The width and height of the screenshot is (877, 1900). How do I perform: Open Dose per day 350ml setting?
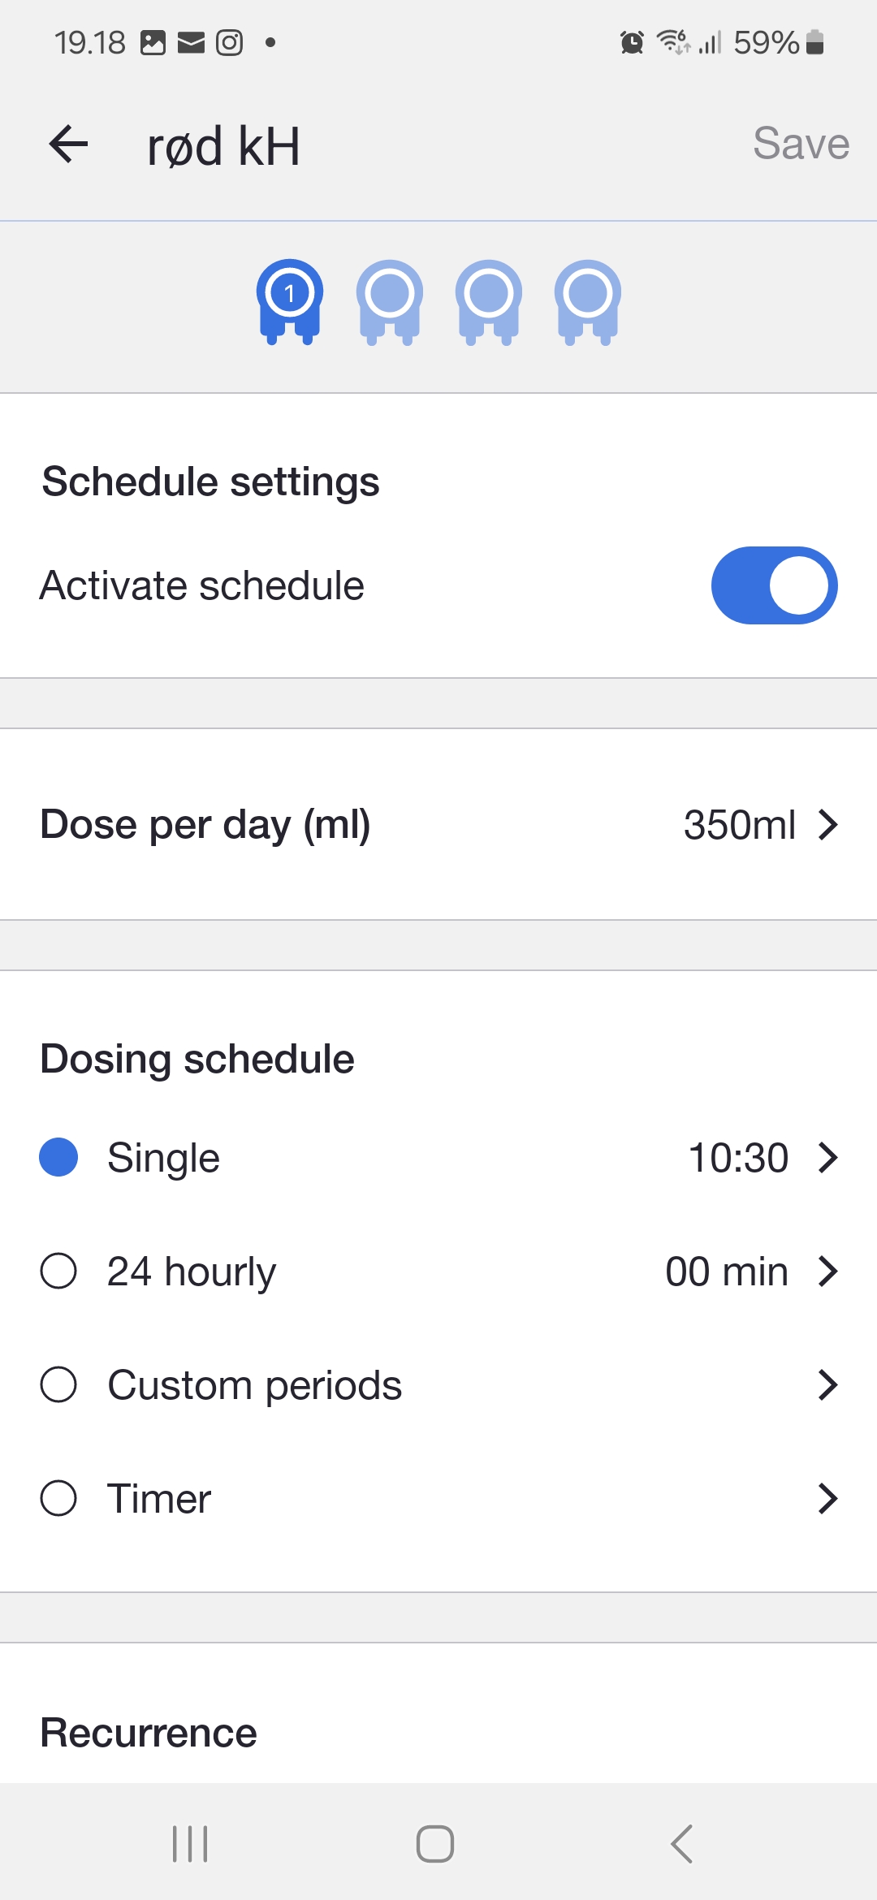(x=760, y=824)
